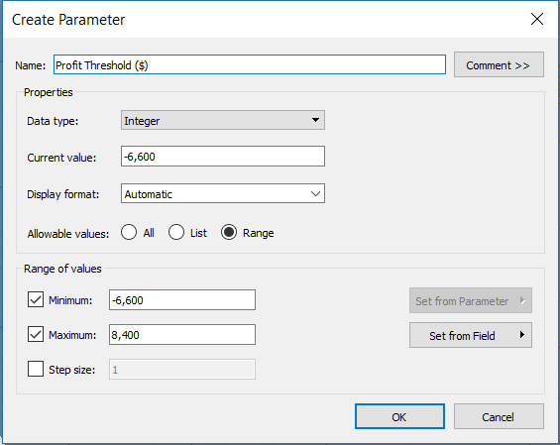The width and height of the screenshot is (560, 445).
Task: Click the Data type dropdown arrow
Action: pos(315,120)
